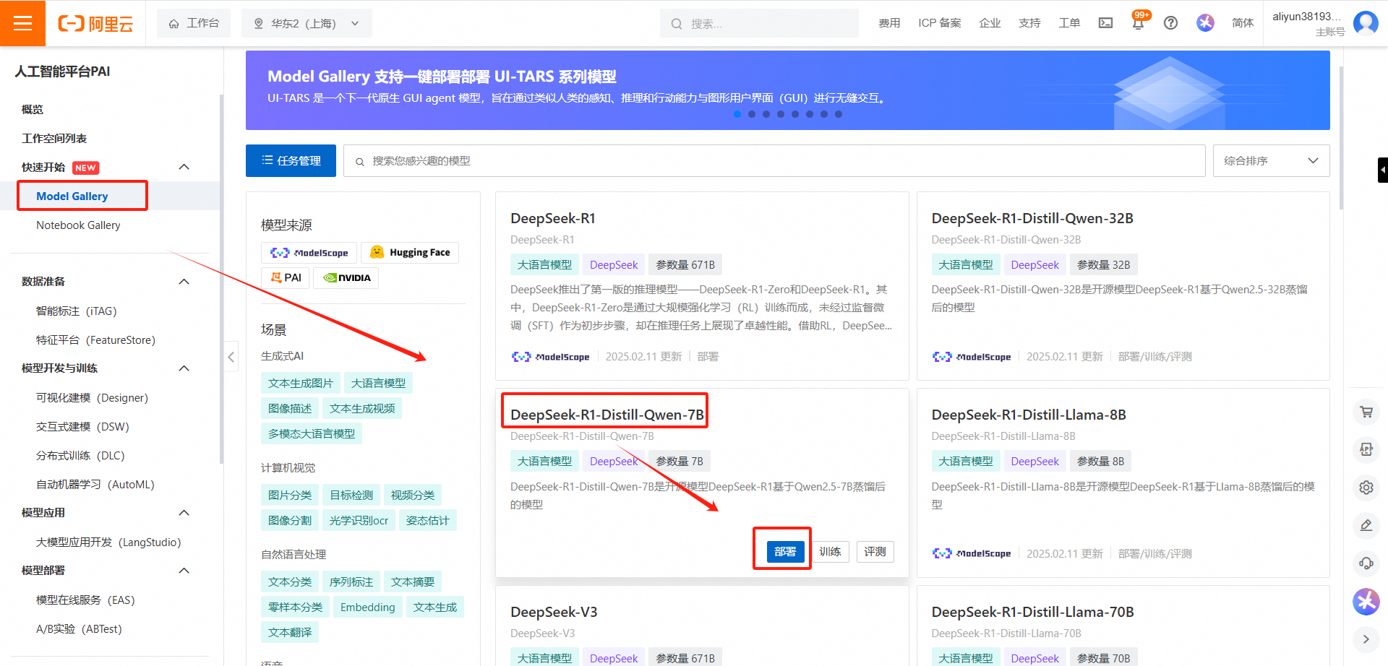The height and width of the screenshot is (666, 1388).
Task: Filter by 文本生成图片 scene tag
Action: (301, 384)
